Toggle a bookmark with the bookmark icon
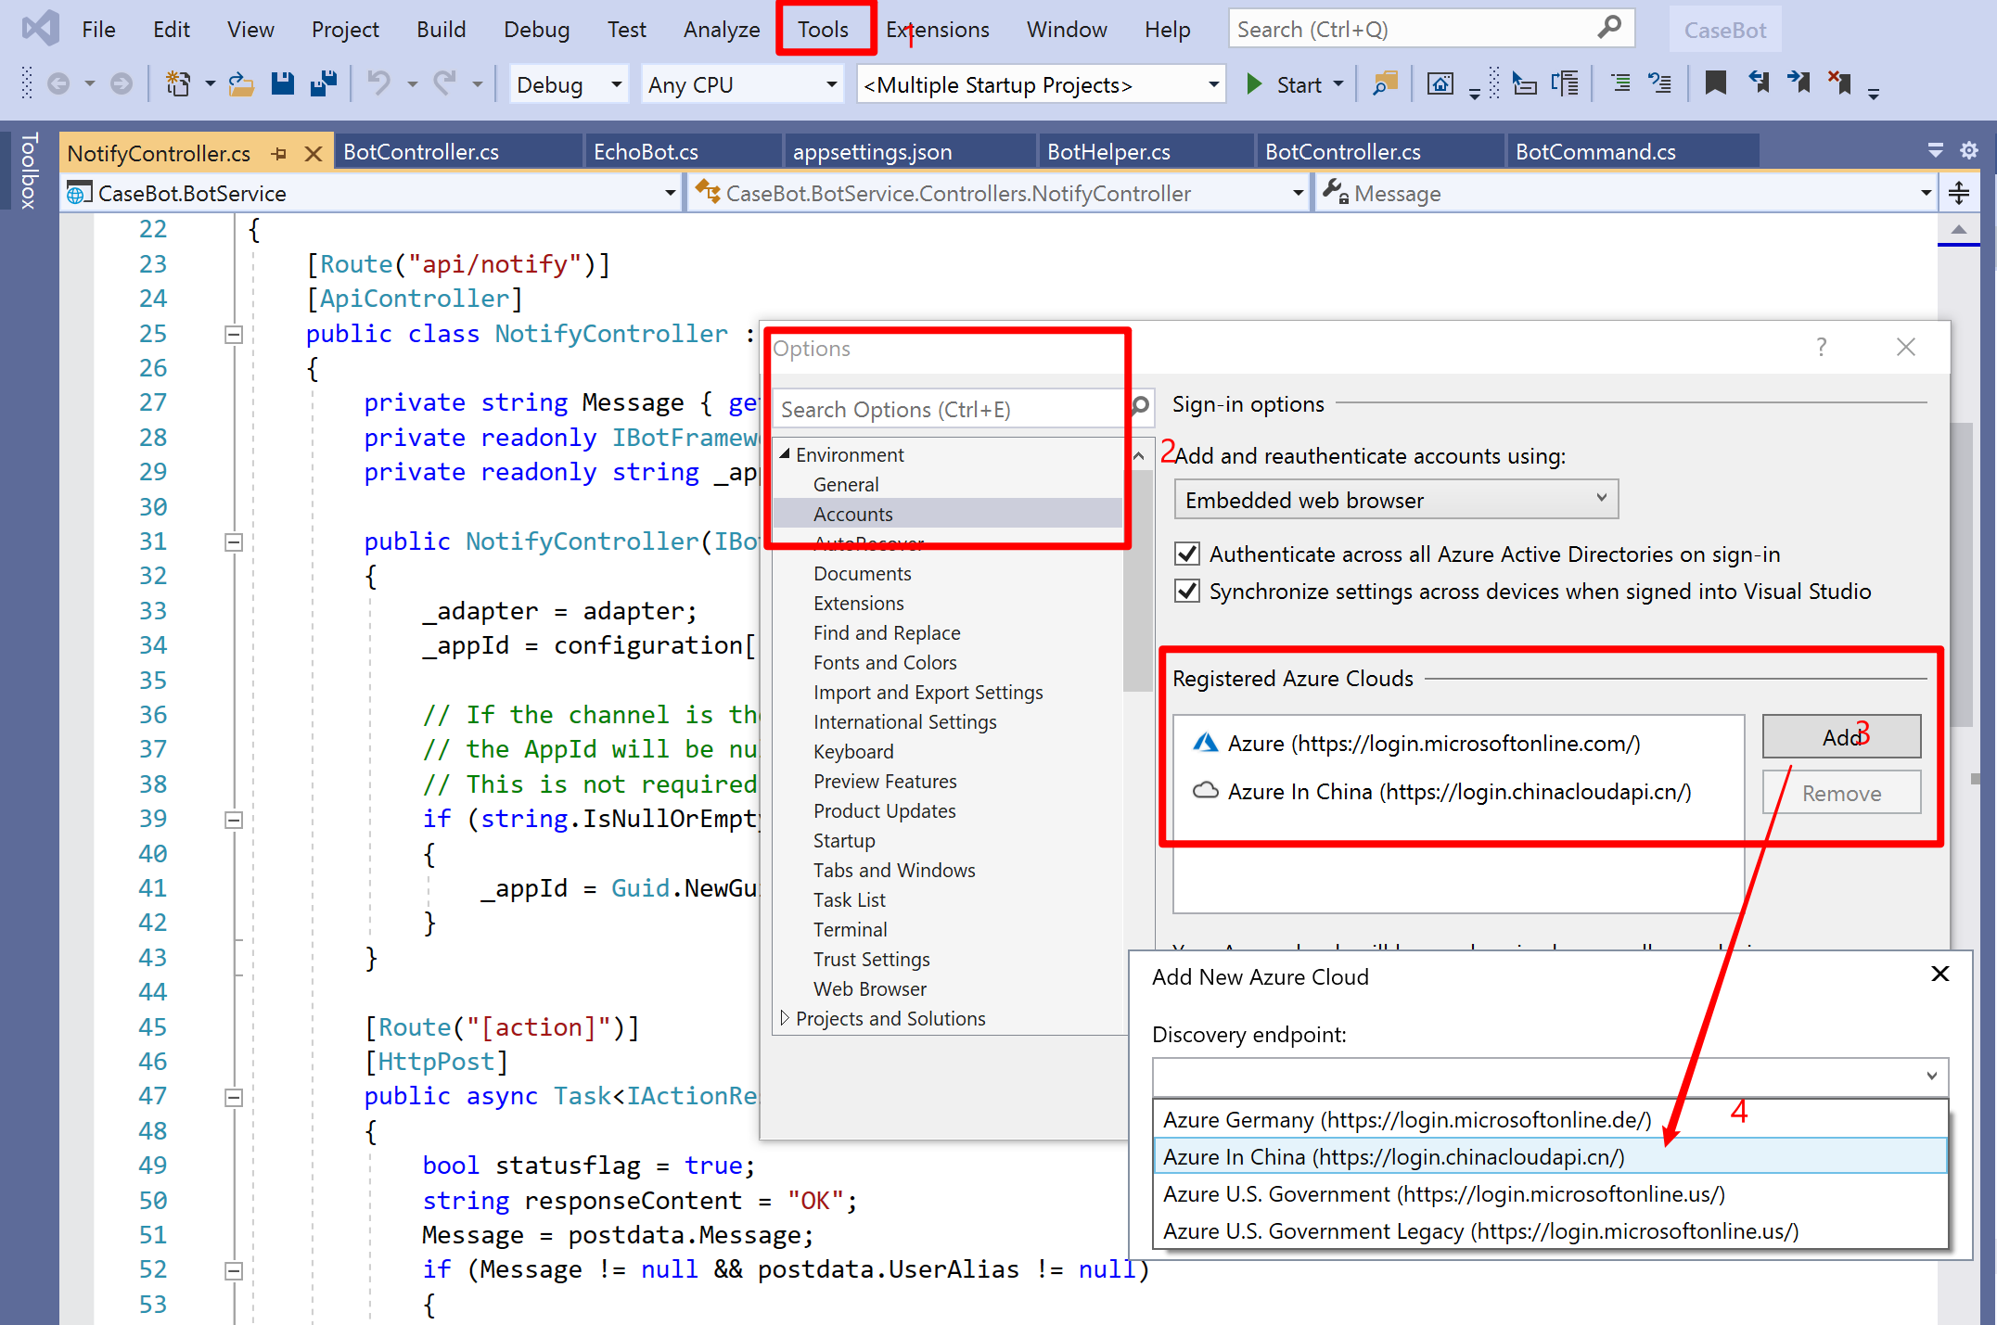This screenshot has height=1325, width=1997. click(x=1715, y=84)
